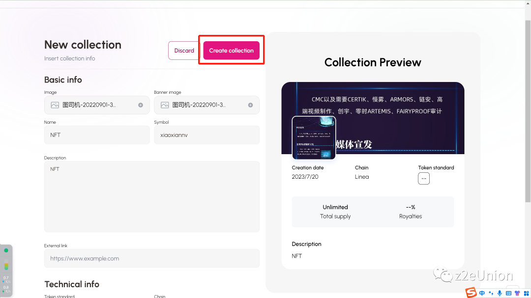The image size is (531, 298).
Task: Click the green status dot on the side widget
Action: 5,250
